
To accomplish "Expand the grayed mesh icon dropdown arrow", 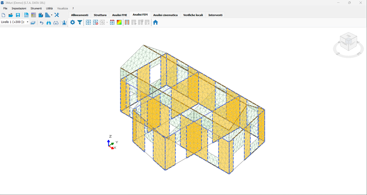I will [107, 22].
